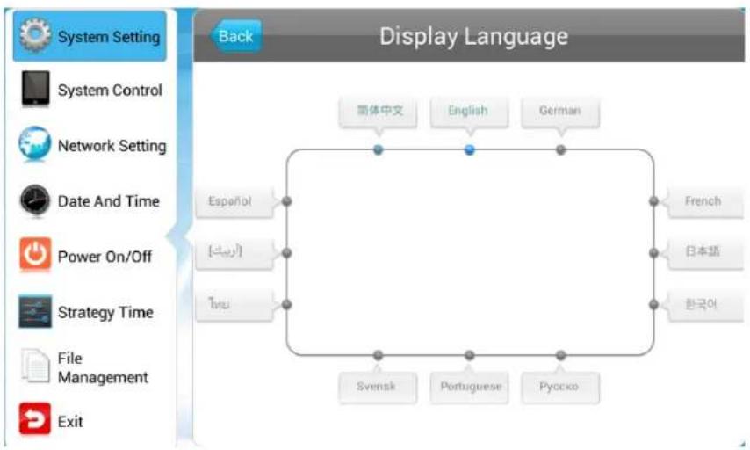Select the radio dot beside Arabic label
The height and width of the screenshot is (450, 750).
286,253
